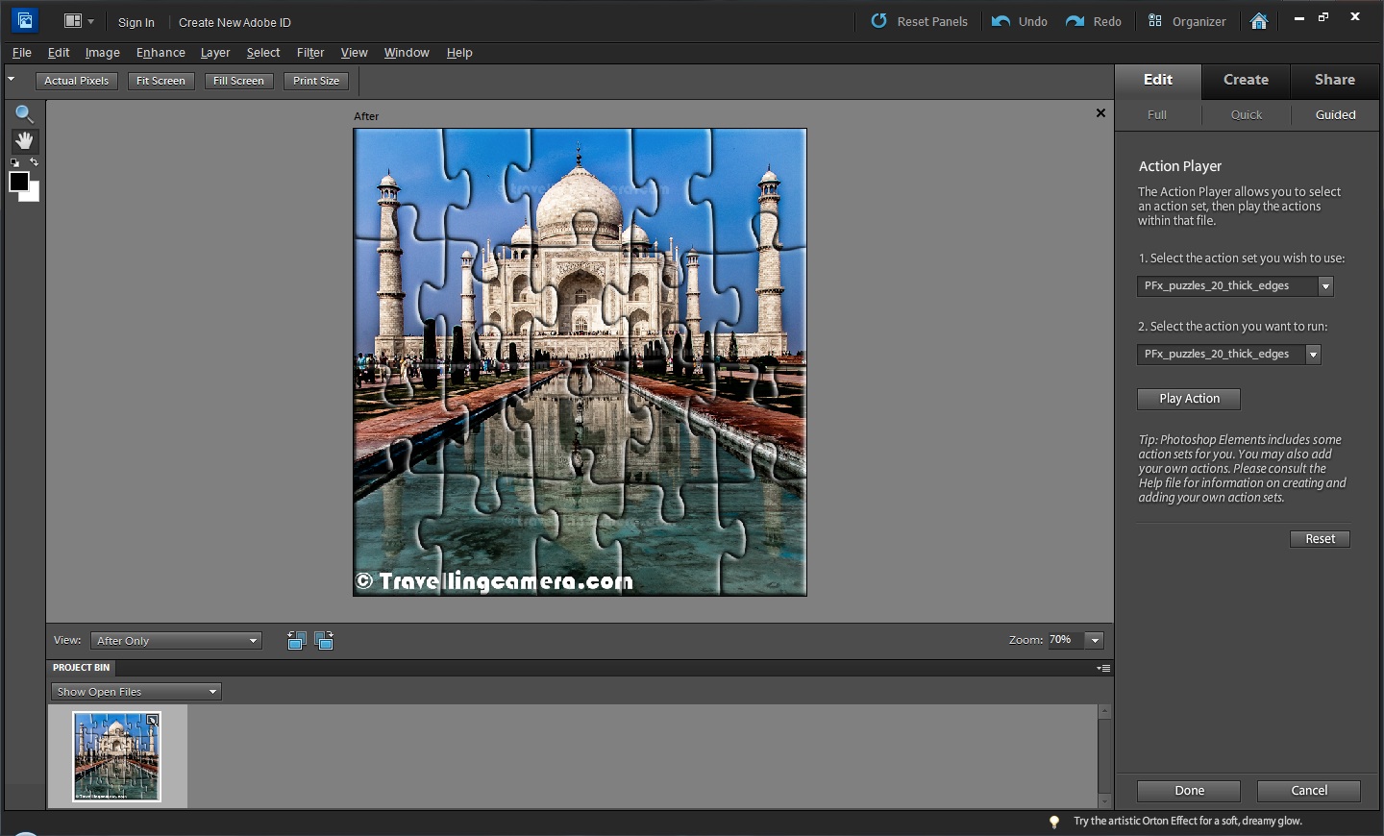Click the Photoshop Elements app icon
The image size is (1384, 836).
(x=24, y=20)
